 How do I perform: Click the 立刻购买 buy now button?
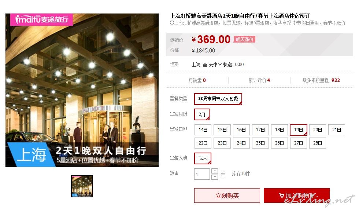227,195
